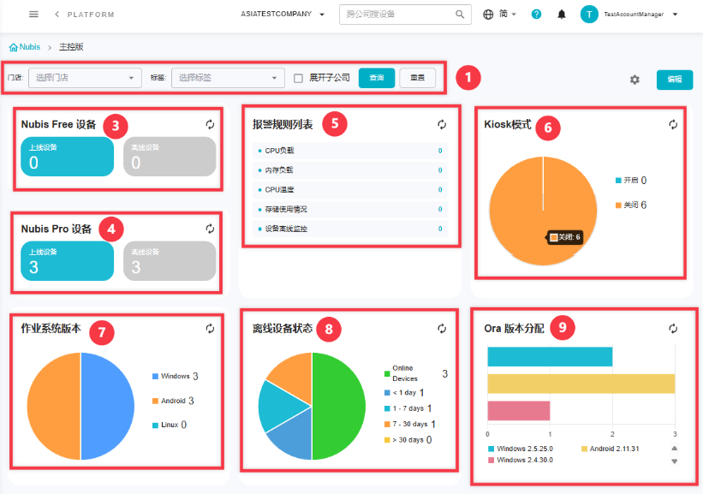Image resolution: width=703 pixels, height=494 pixels.
Task: Toggle the < 1 day legend entry
Action: [404, 393]
